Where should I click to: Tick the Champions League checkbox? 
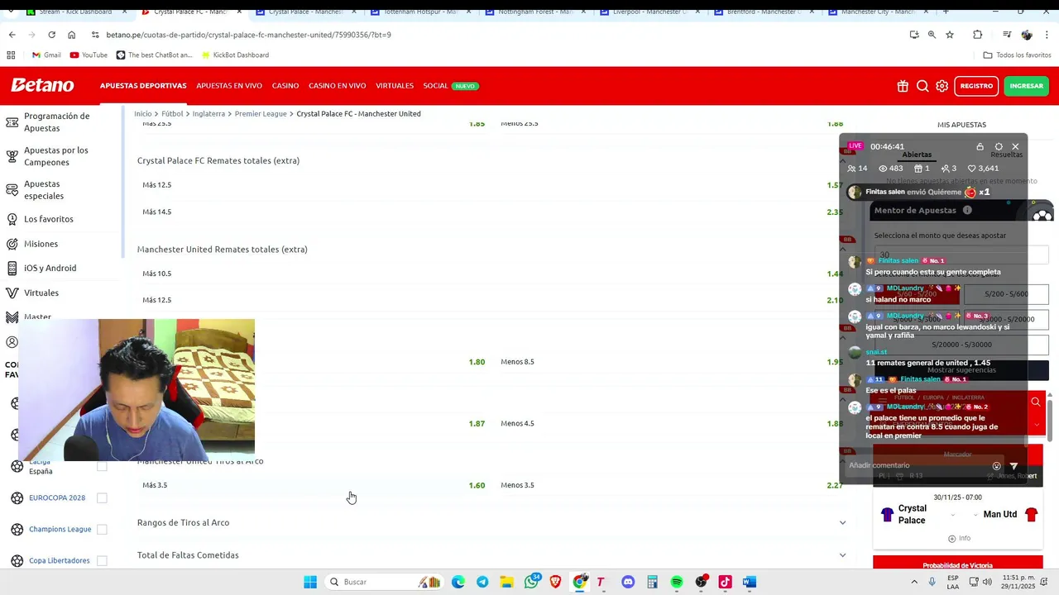click(102, 529)
